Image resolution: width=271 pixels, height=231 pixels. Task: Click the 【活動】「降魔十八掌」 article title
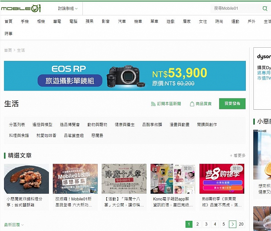coord(124,202)
